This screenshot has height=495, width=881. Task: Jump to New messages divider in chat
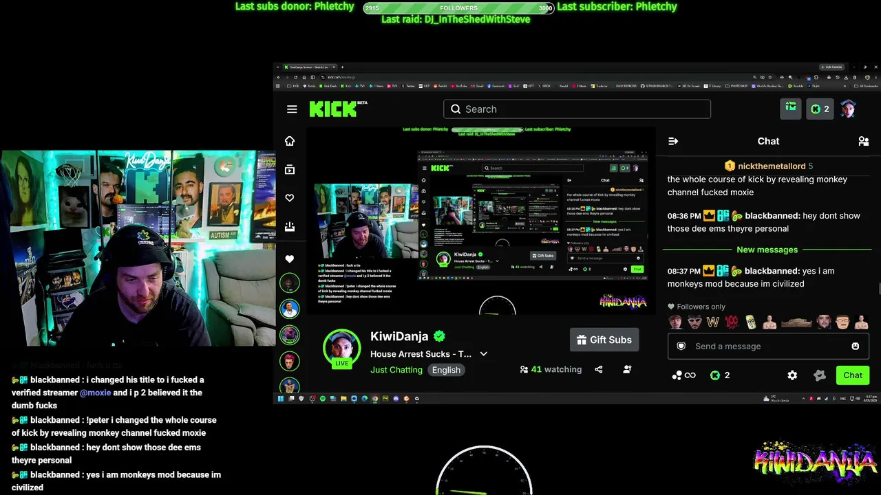click(767, 250)
